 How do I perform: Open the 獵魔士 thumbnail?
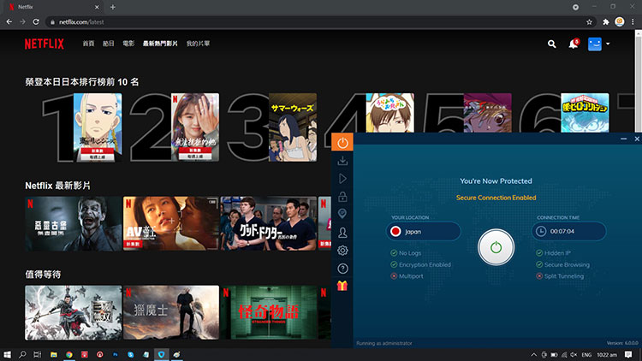(171, 313)
